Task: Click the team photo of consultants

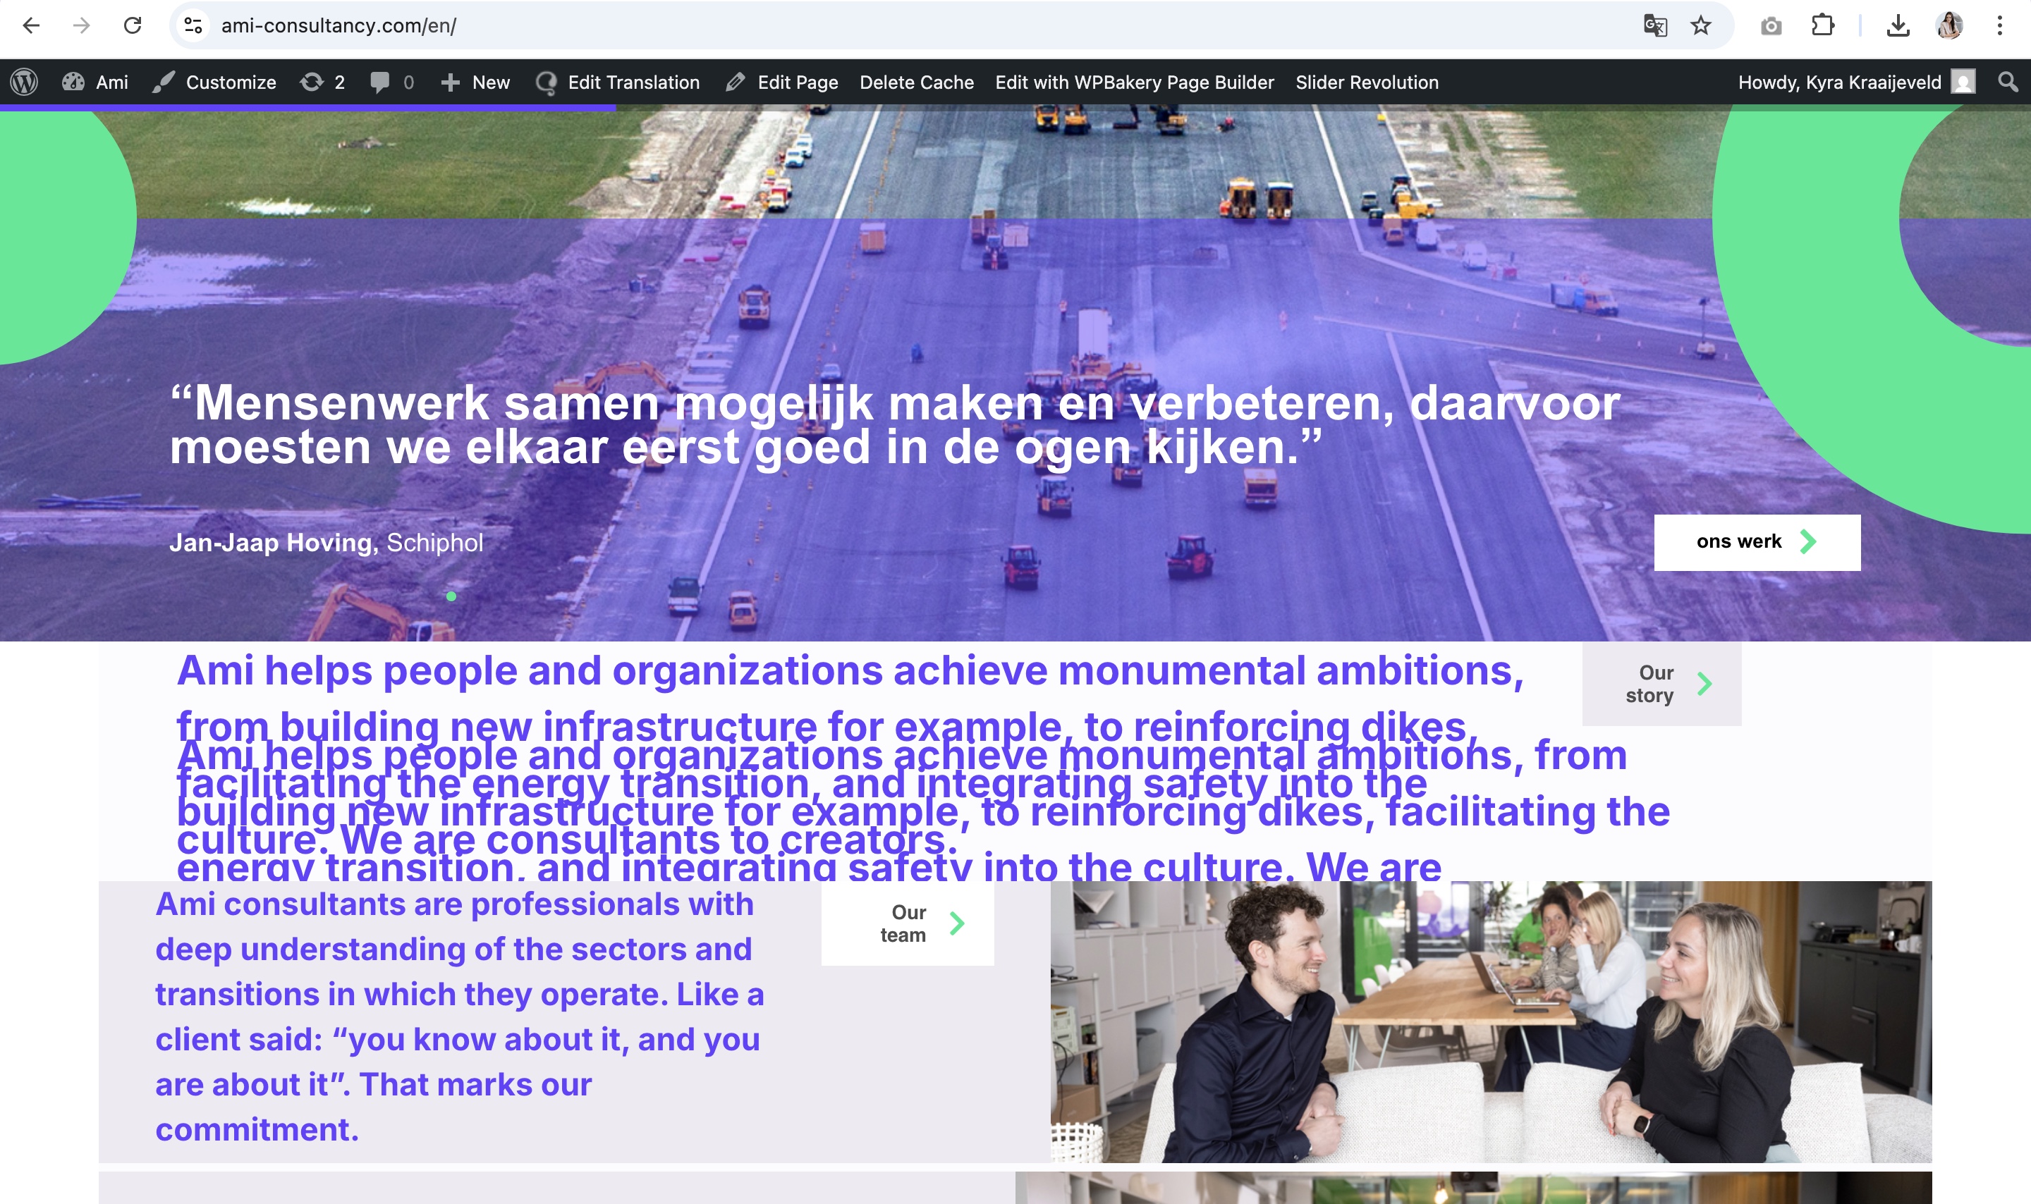Action: tap(1491, 1021)
